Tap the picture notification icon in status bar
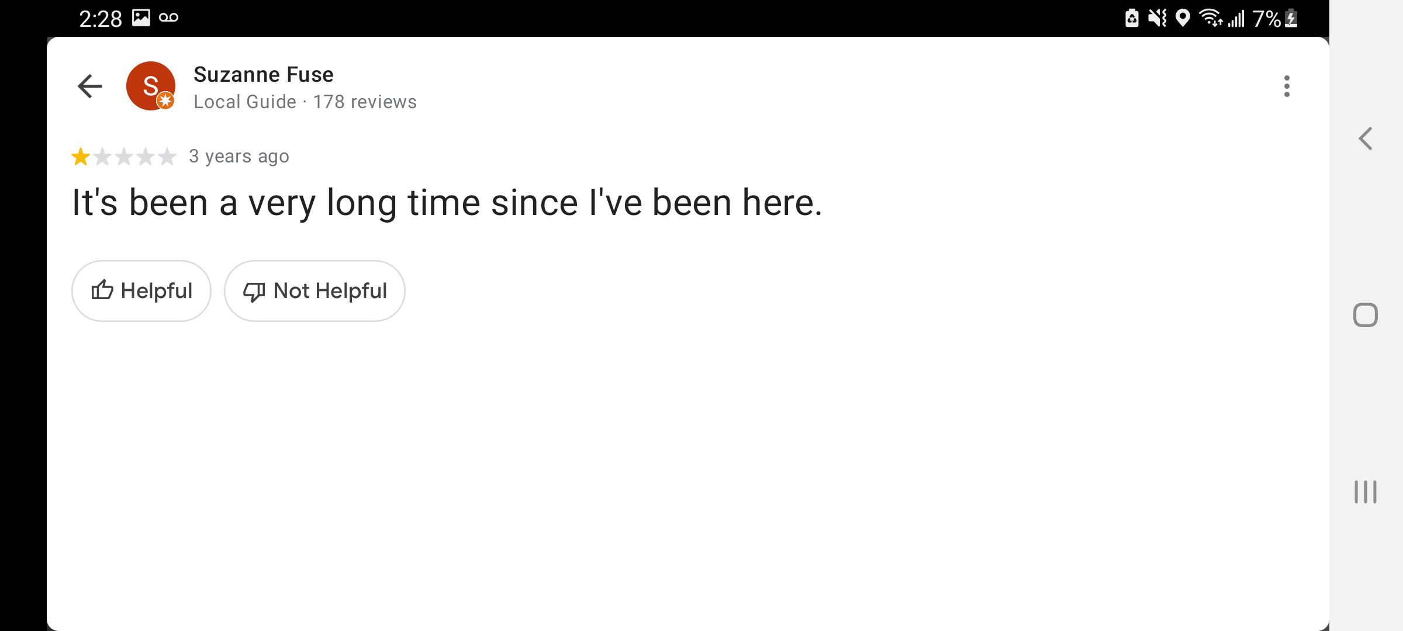Image resolution: width=1403 pixels, height=631 pixels. 141,18
